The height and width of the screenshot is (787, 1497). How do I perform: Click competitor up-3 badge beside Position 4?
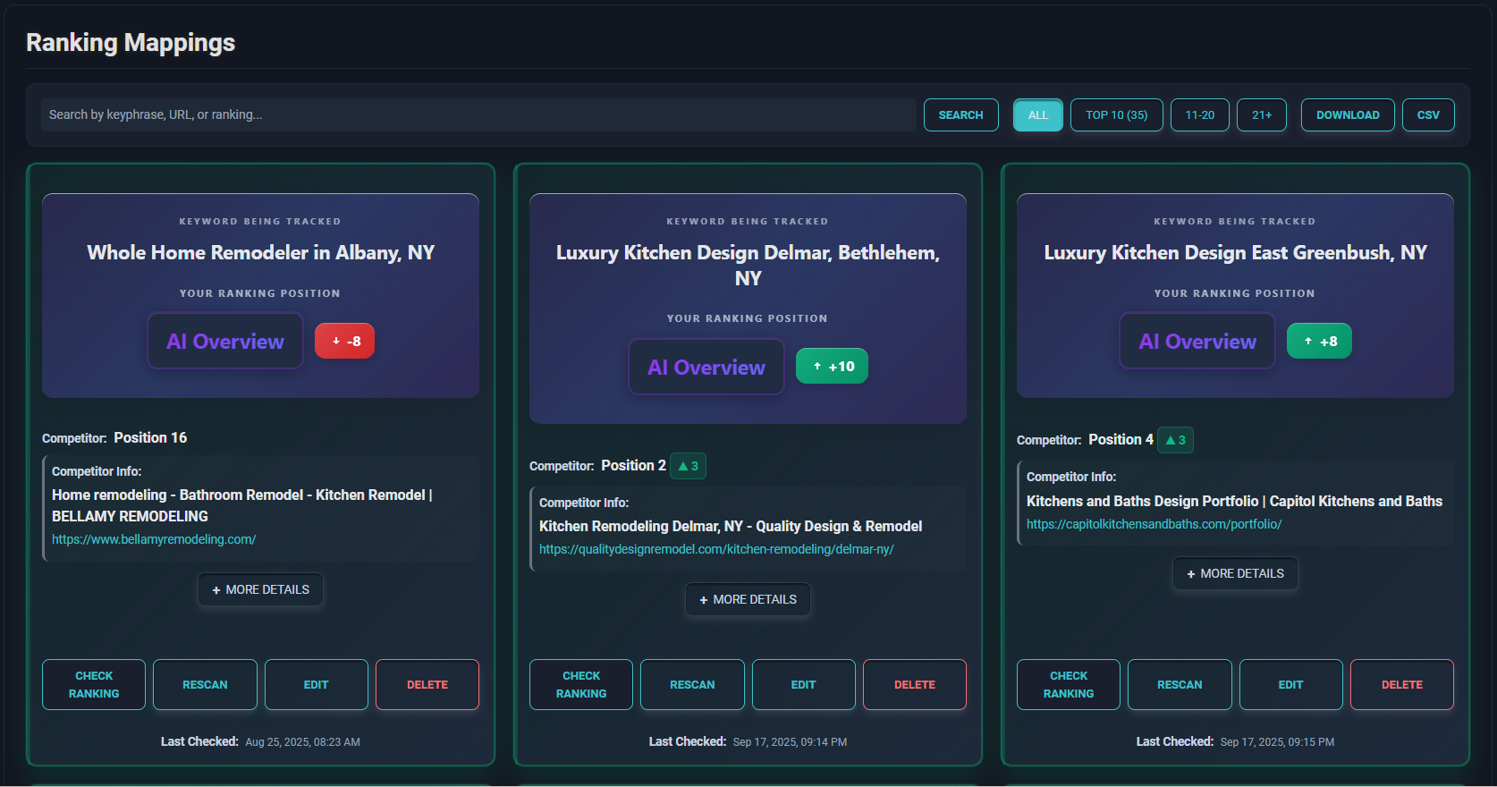[1175, 440]
